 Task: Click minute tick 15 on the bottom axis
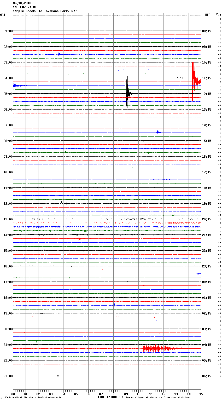201,394
